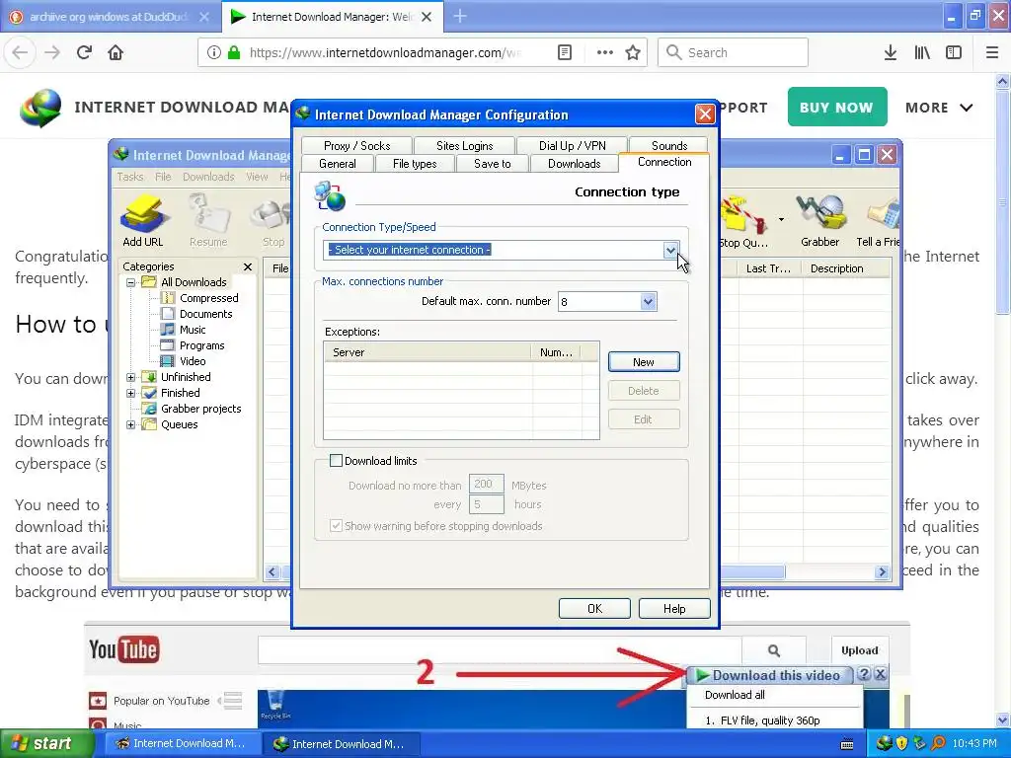Switch to the Downloads tab
1011x758 pixels.
tap(574, 164)
